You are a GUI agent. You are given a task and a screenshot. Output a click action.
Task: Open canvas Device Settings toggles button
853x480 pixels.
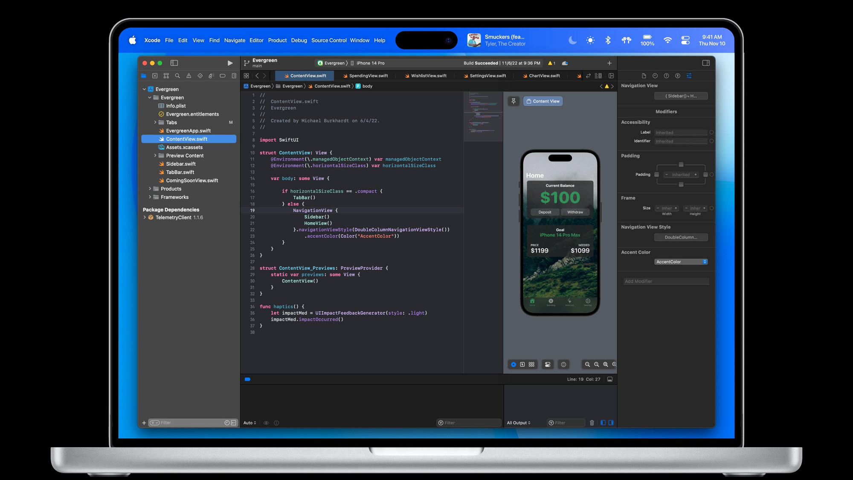pos(548,364)
